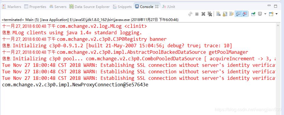Open the Properties tab
Image resolution: width=284 pixels, height=115 pixels.
point(35,7)
